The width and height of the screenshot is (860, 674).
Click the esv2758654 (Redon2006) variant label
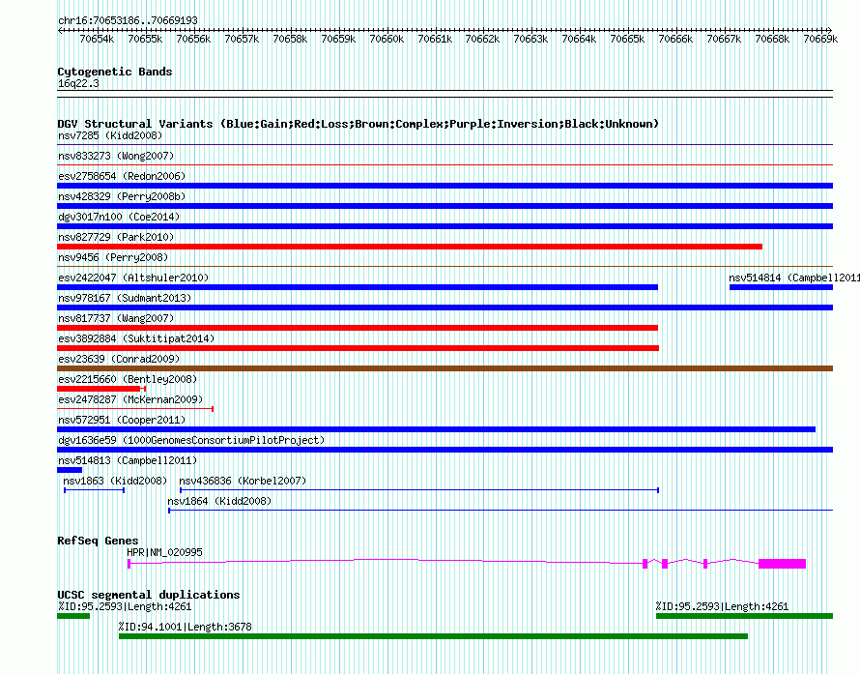pos(122,176)
